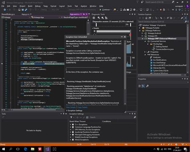Screen dimensions: 190x152
Task: Click the Step Into arrow icon in toolbar
Action: coord(176,10)
